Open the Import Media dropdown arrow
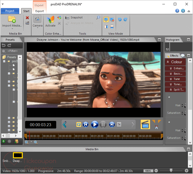Image resolution: width=193 pixels, height=174 pixels. pyautogui.click(x=12, y=29)
